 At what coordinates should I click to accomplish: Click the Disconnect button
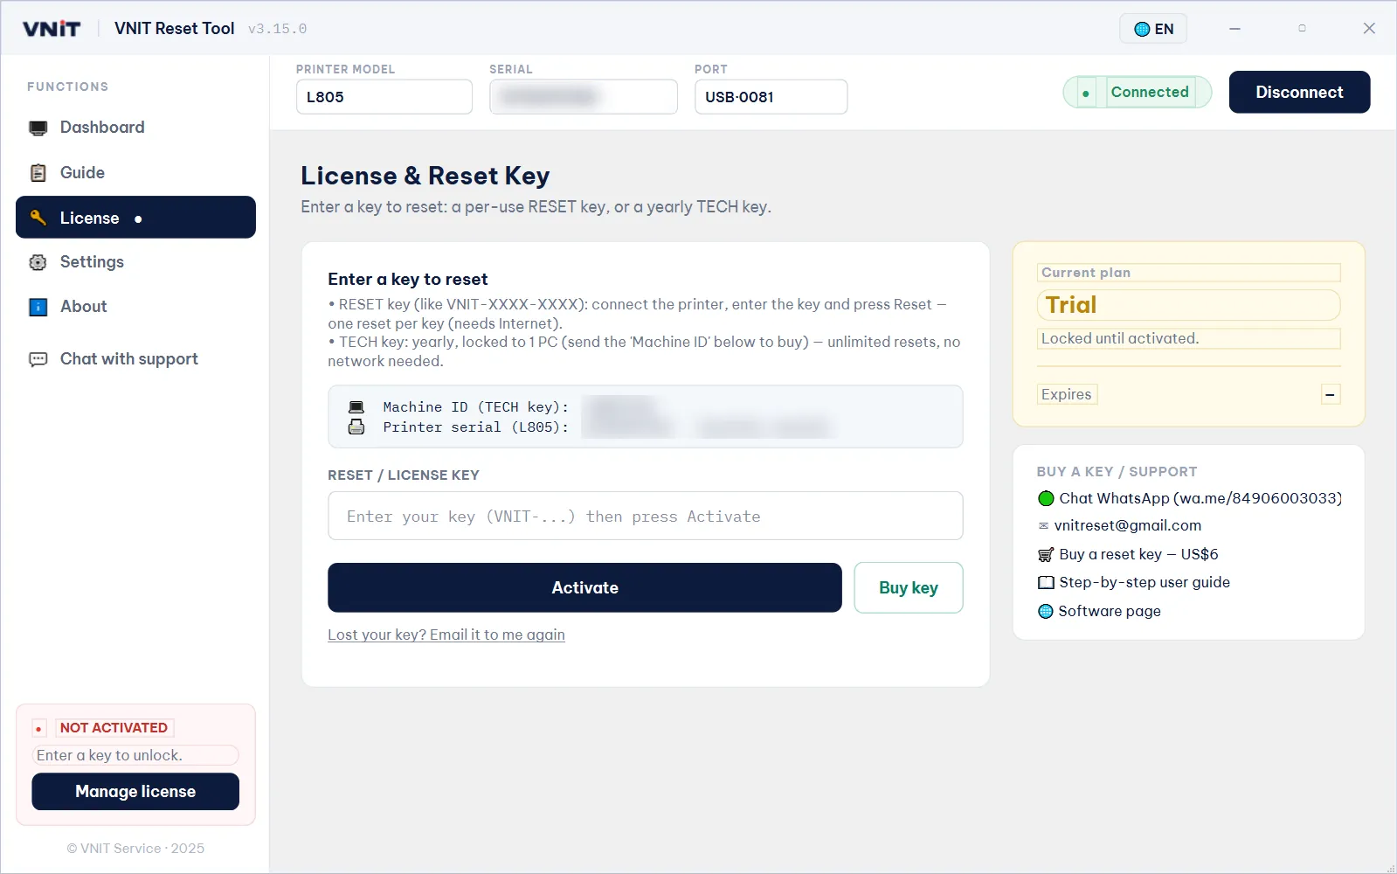click(x=1299, y=92)
